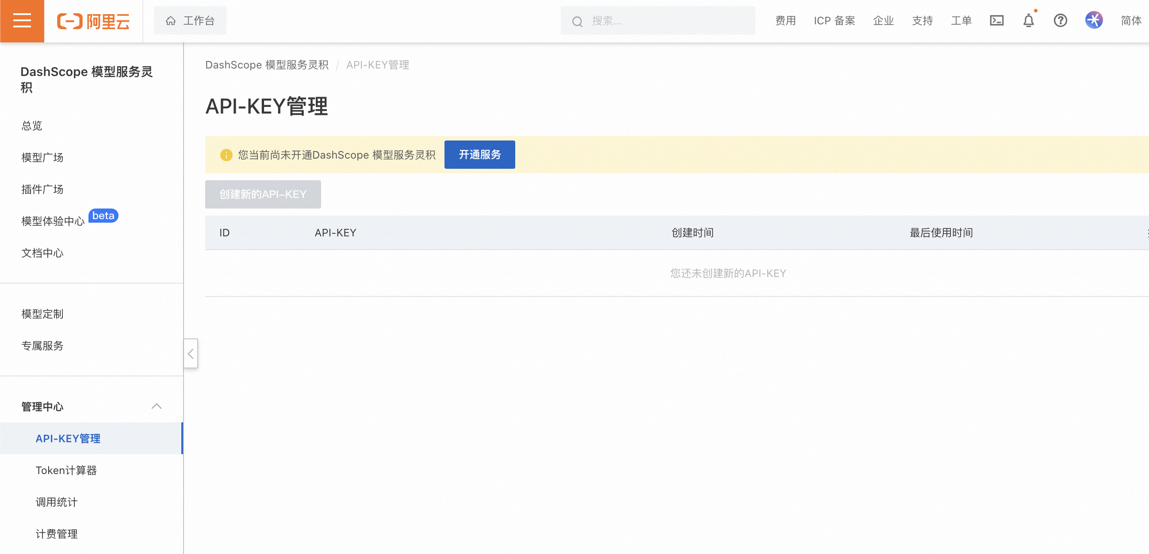This screenshot has width=1149, height=554.
Task: Open the hamburger product menu
Action: tap(22, 21)
